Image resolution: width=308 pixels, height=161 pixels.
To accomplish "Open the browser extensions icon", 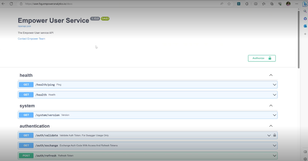I will 247,4.
